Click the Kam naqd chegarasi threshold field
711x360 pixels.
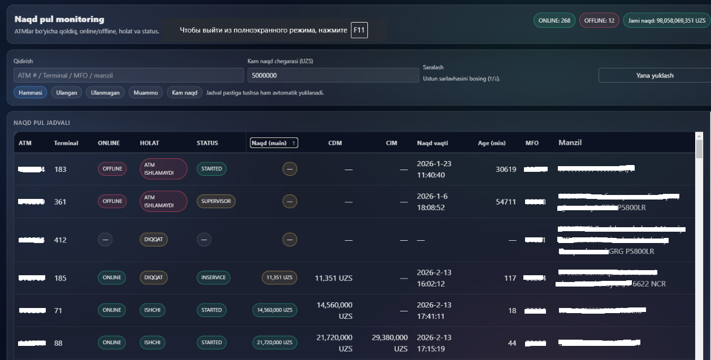coord(332,75)
